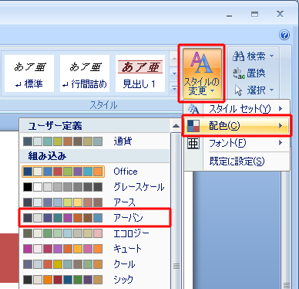
Task: Select the エコロジー color scheme
Action: [x=95, y=233]
